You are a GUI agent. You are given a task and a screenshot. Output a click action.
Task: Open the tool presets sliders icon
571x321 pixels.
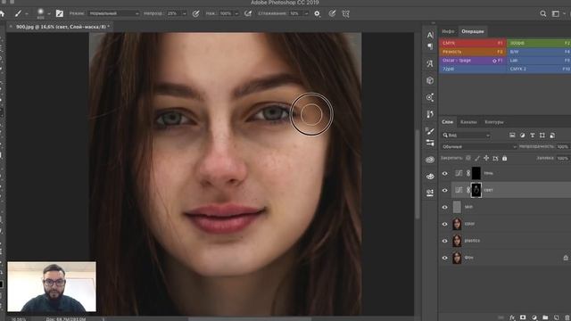(x=430, y=143)
